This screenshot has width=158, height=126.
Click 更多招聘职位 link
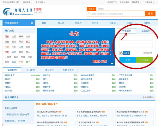click(x=148, y=97)
